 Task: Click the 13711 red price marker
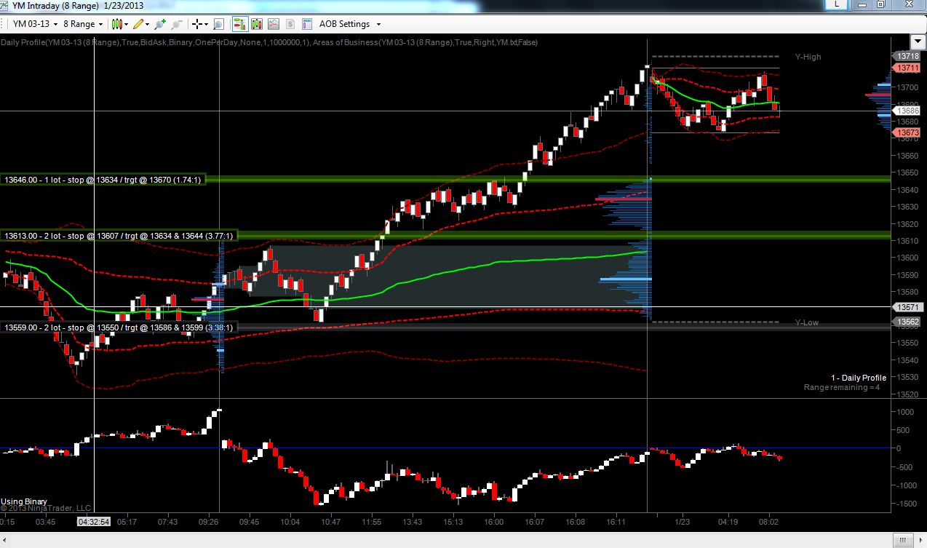click(907, 68)
